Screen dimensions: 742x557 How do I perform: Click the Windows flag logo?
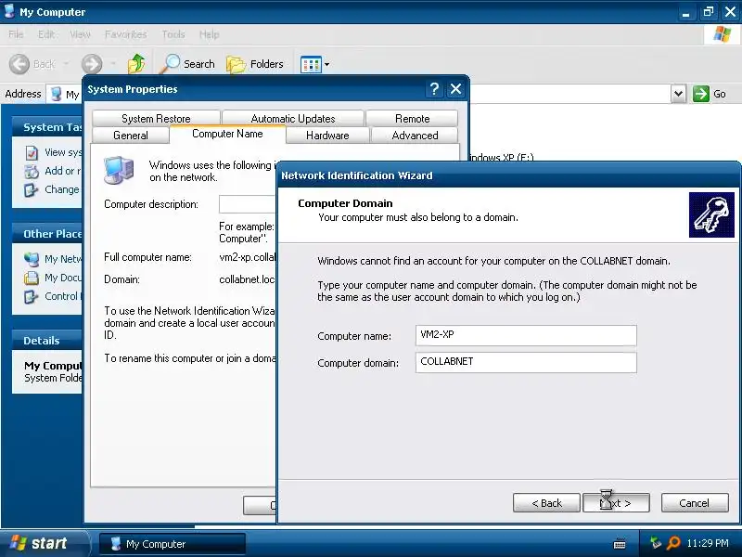pyautogui.click(x=722, y=34)
